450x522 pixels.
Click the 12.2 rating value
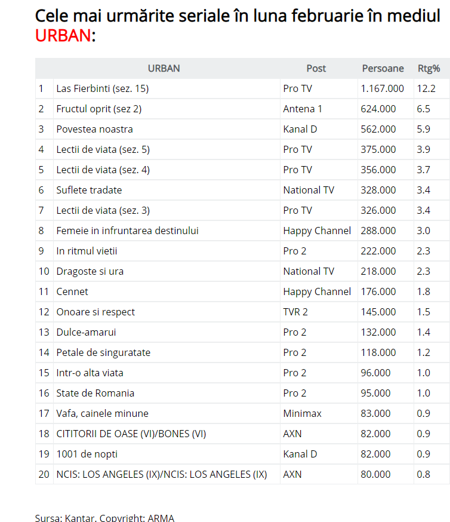[426, 88]
